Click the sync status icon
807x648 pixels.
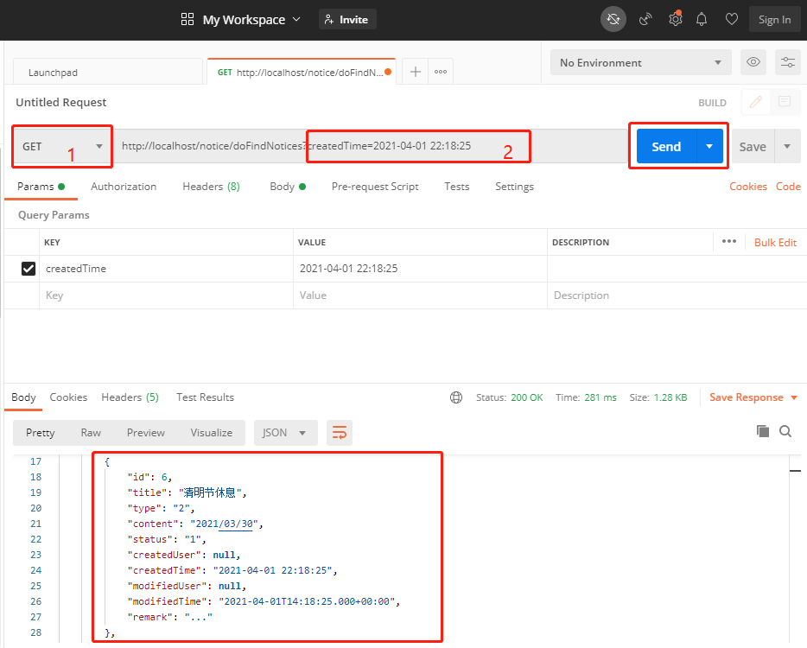pos(613,20)
